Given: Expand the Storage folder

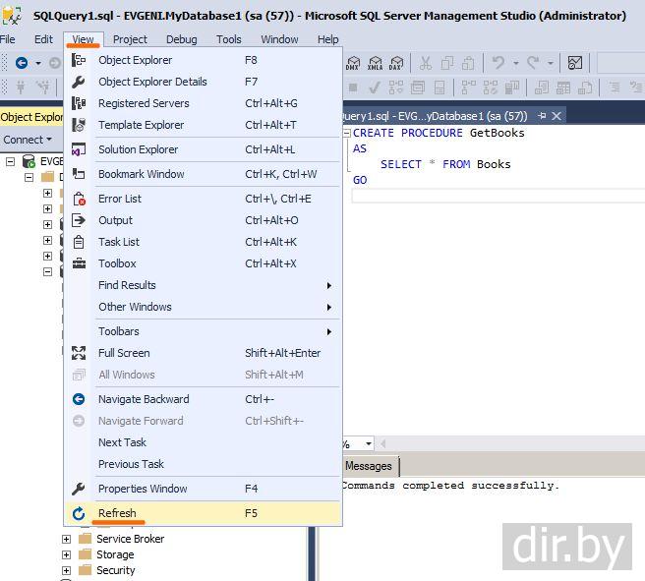Looking at the screenshot, I should [66, 554].
